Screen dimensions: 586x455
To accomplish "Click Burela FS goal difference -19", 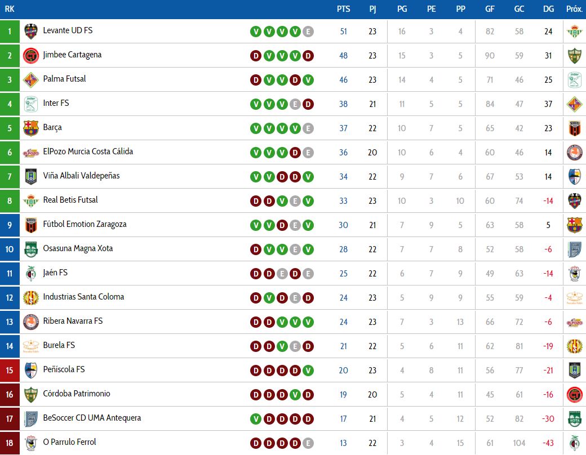I will tap(548, 346).
